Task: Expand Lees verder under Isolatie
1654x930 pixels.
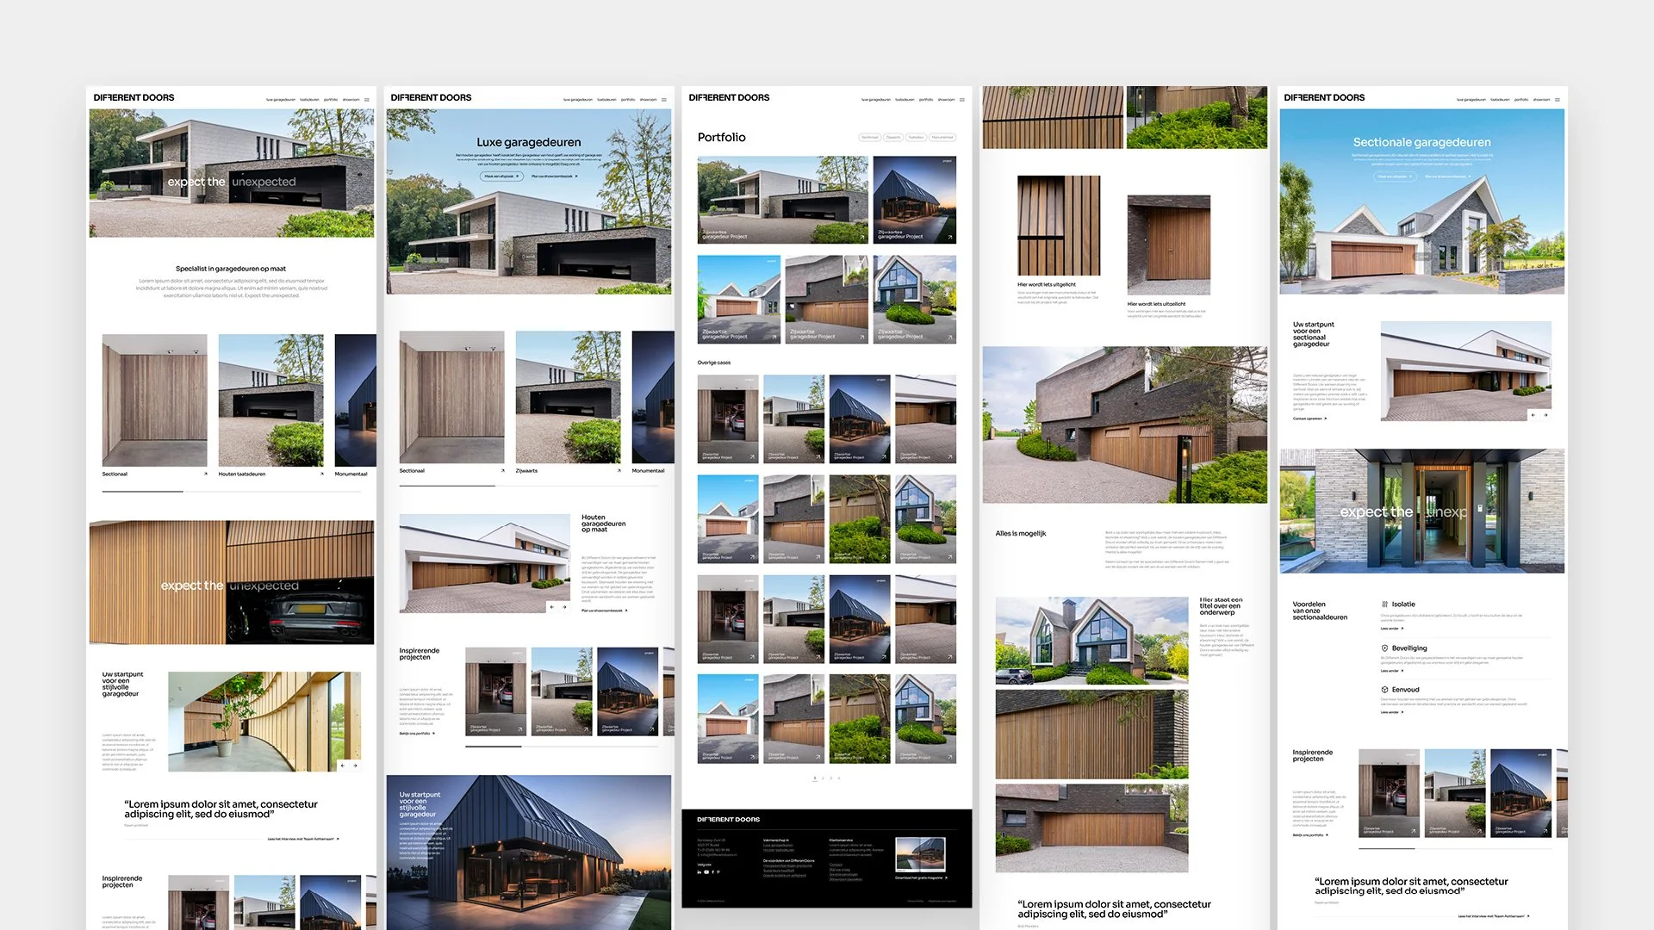Action: pos(1391,629)
